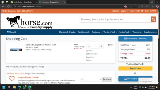Screen dimensions: 160x90
Task: Click the Register link
Action: point(115,11)
